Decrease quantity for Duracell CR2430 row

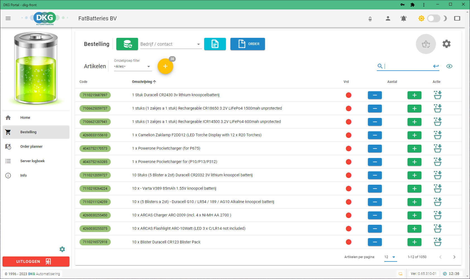375,95
